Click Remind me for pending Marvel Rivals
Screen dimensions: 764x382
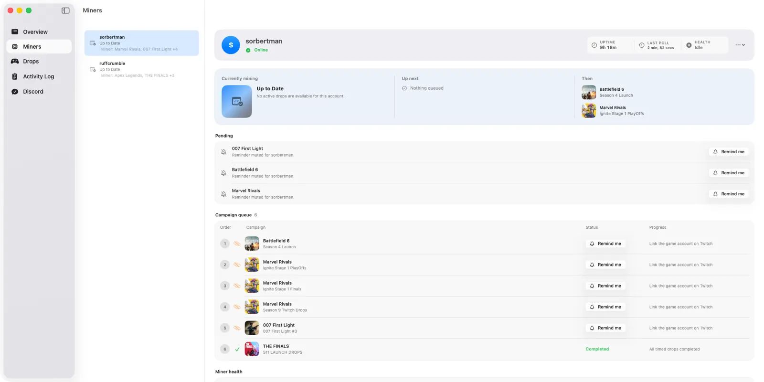[729, 194]
